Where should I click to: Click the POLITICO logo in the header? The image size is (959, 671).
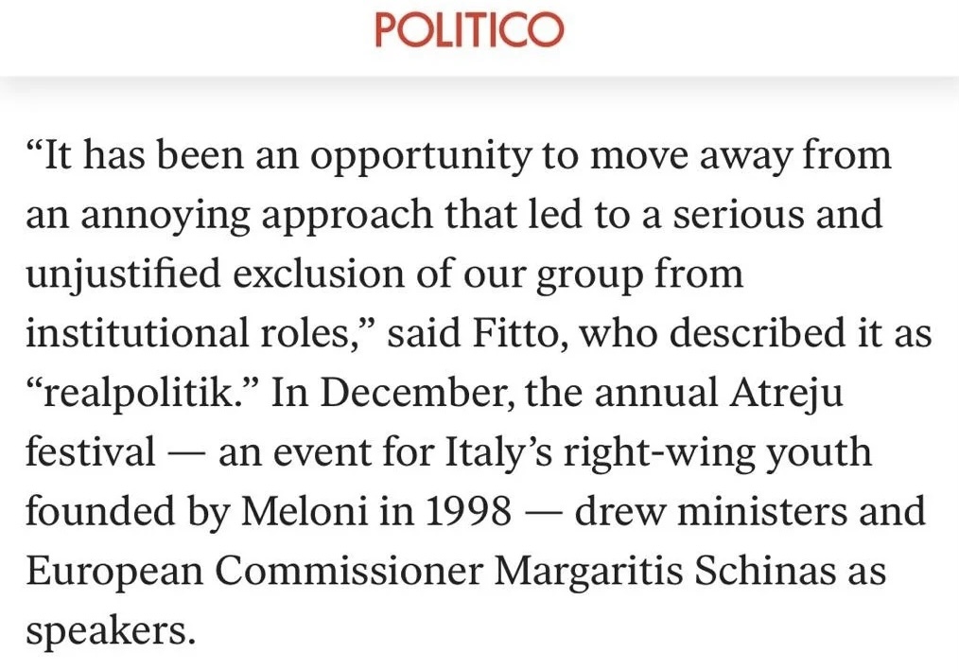[469, 30]
